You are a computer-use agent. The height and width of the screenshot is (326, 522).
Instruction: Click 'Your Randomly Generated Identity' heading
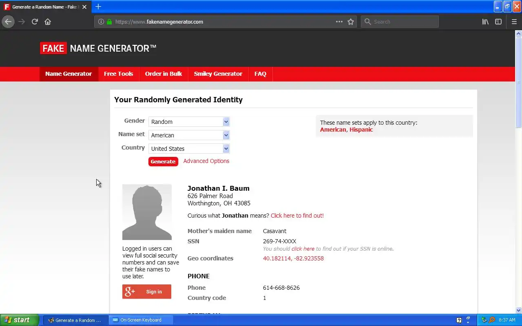coord(178,100)
